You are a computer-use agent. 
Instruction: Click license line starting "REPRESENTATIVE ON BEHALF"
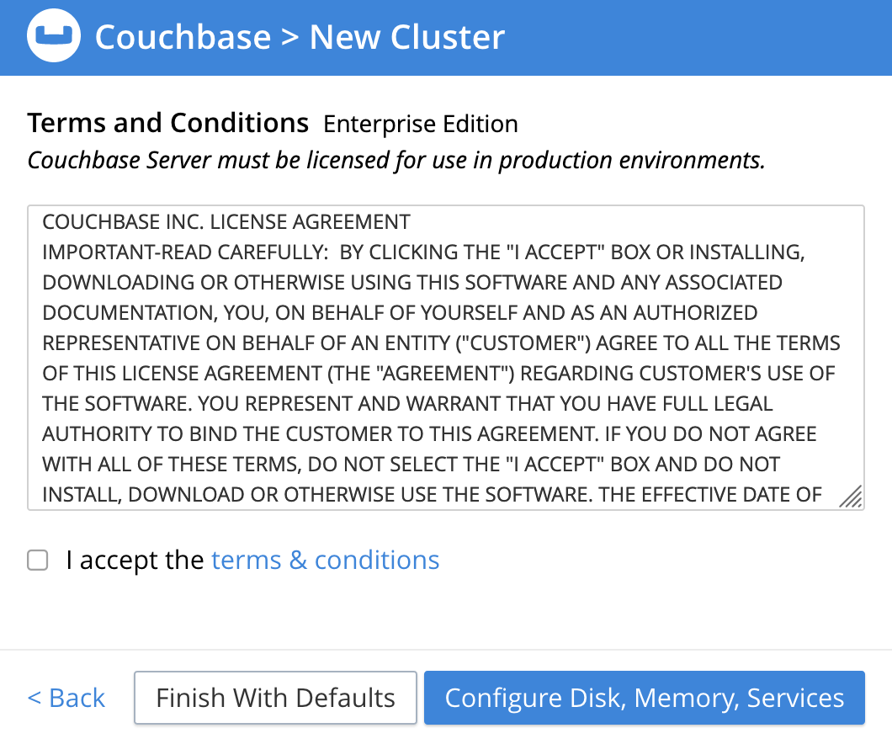pos(441,343)
